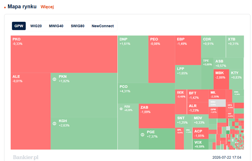Click the info icon beside PKN

tap(54, 79)
